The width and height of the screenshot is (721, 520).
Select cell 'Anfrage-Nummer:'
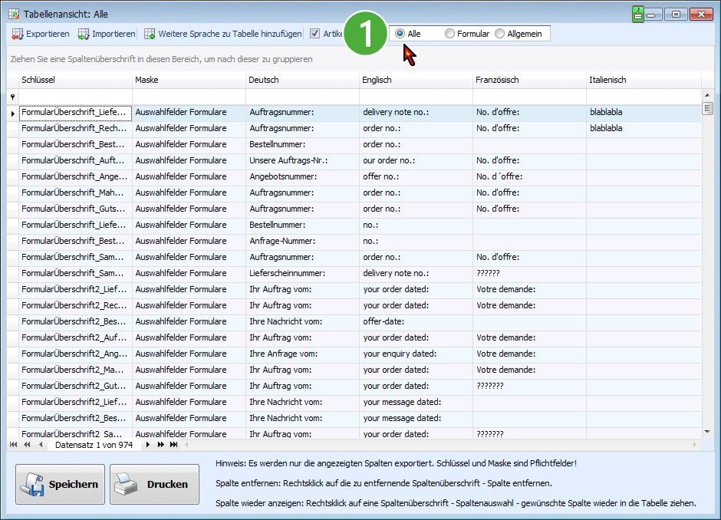(x=302, y=241)
